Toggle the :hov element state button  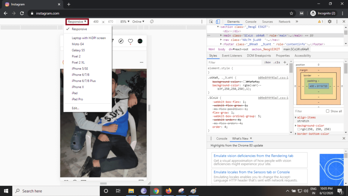pyautogui.click(x=267, y=63)
